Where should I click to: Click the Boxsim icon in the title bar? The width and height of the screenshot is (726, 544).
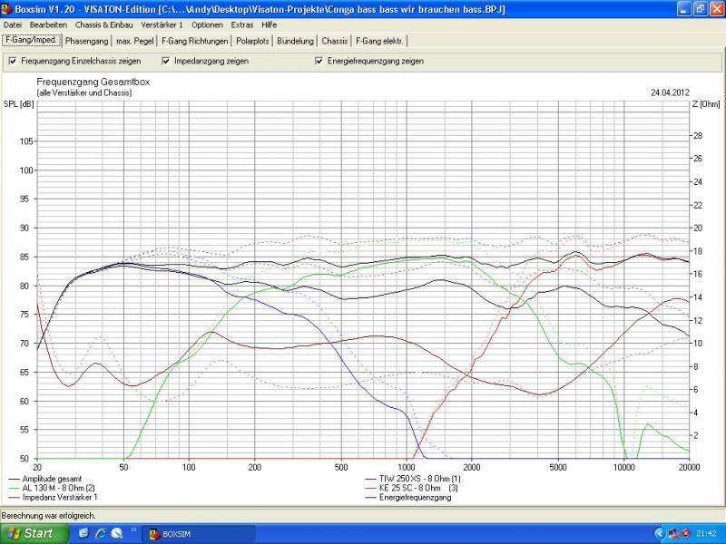pyautogui.click(x=8, y=8)
